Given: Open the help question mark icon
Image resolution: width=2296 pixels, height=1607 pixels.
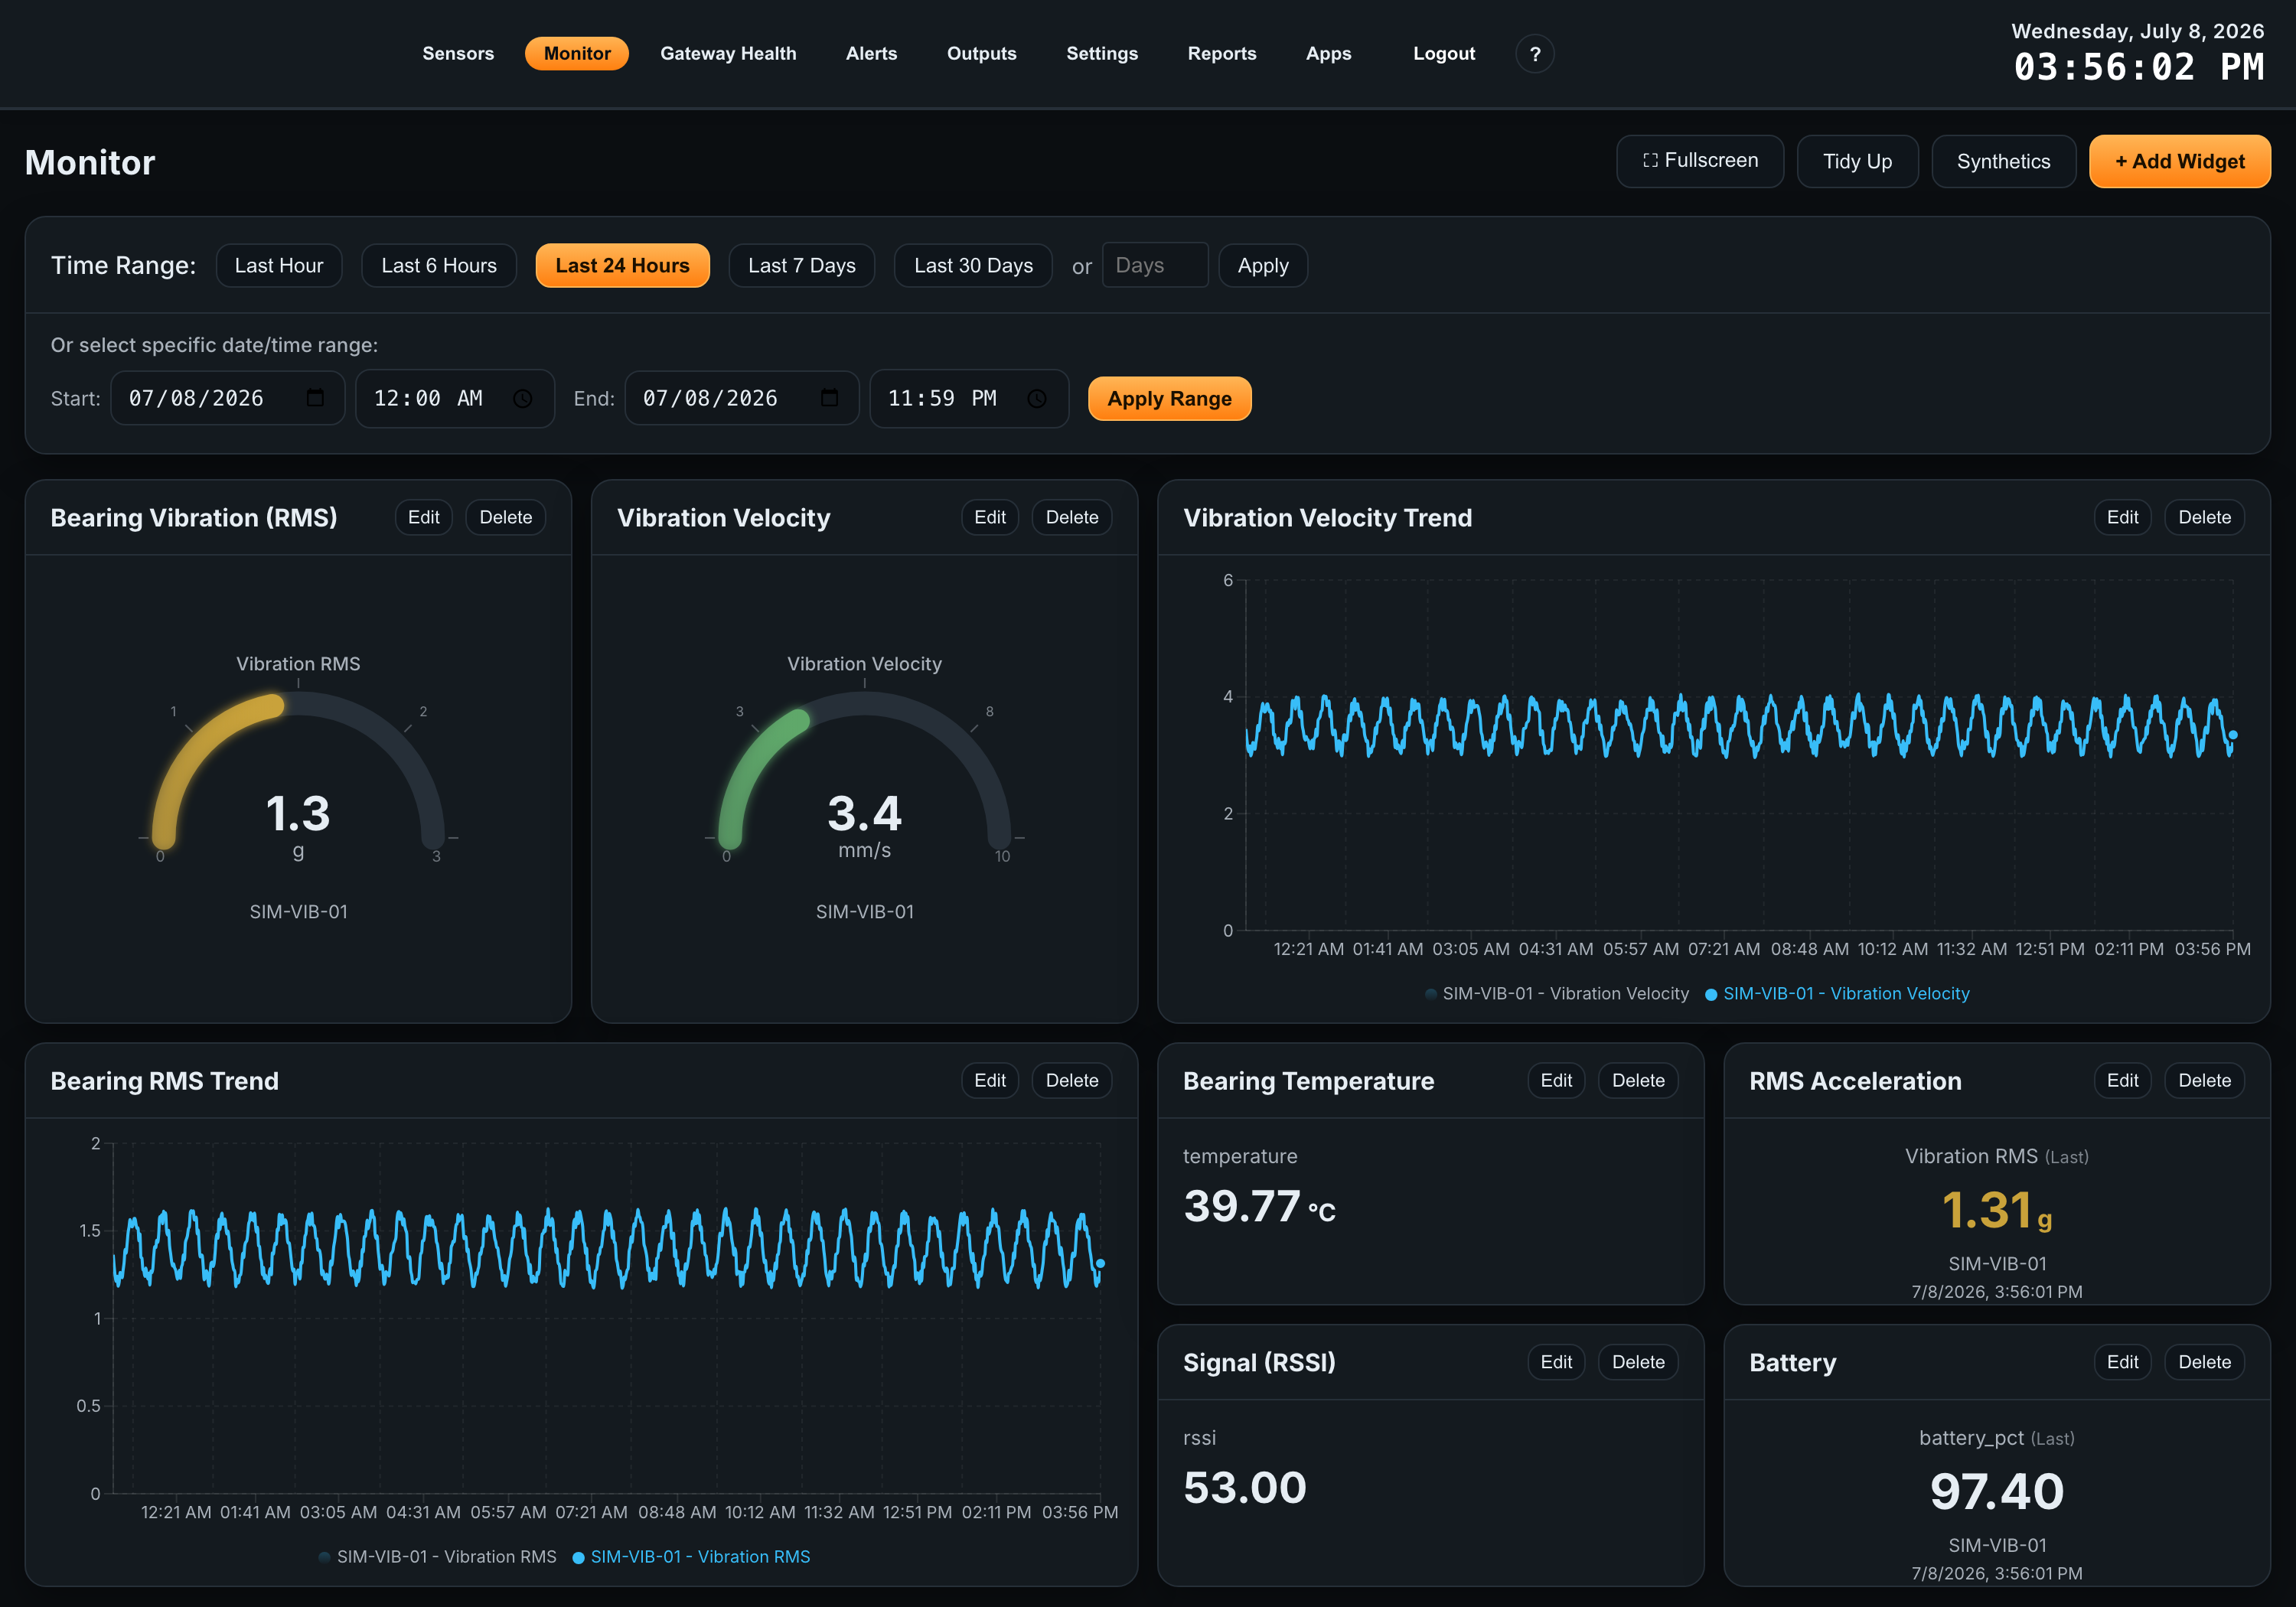Looking at the screenshot, I should (x=1534, y=54).
